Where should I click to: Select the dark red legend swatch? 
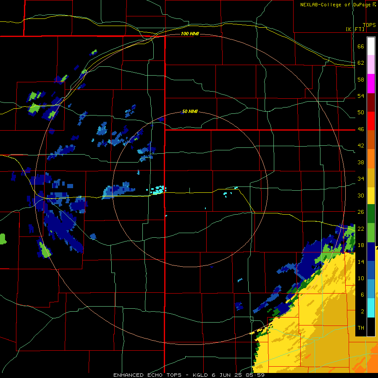point(371,102)
